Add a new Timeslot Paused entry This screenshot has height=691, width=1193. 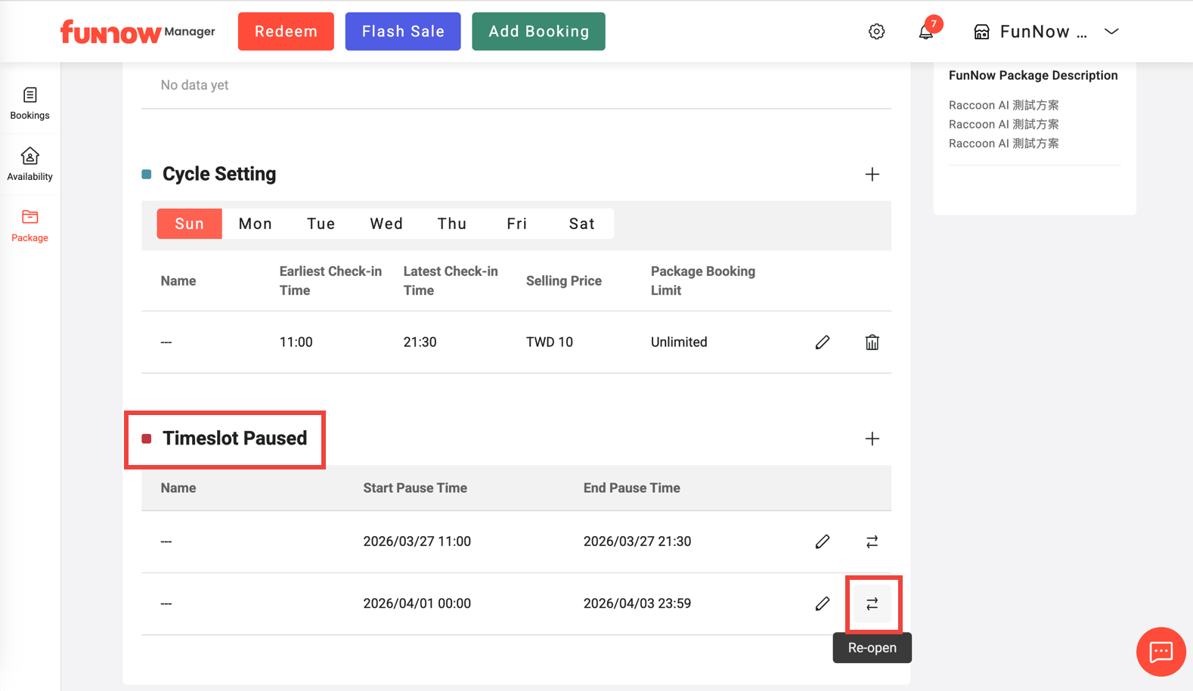tap(872, 439)
